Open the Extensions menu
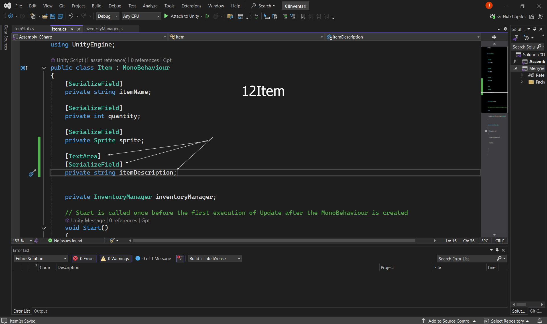 191,6
